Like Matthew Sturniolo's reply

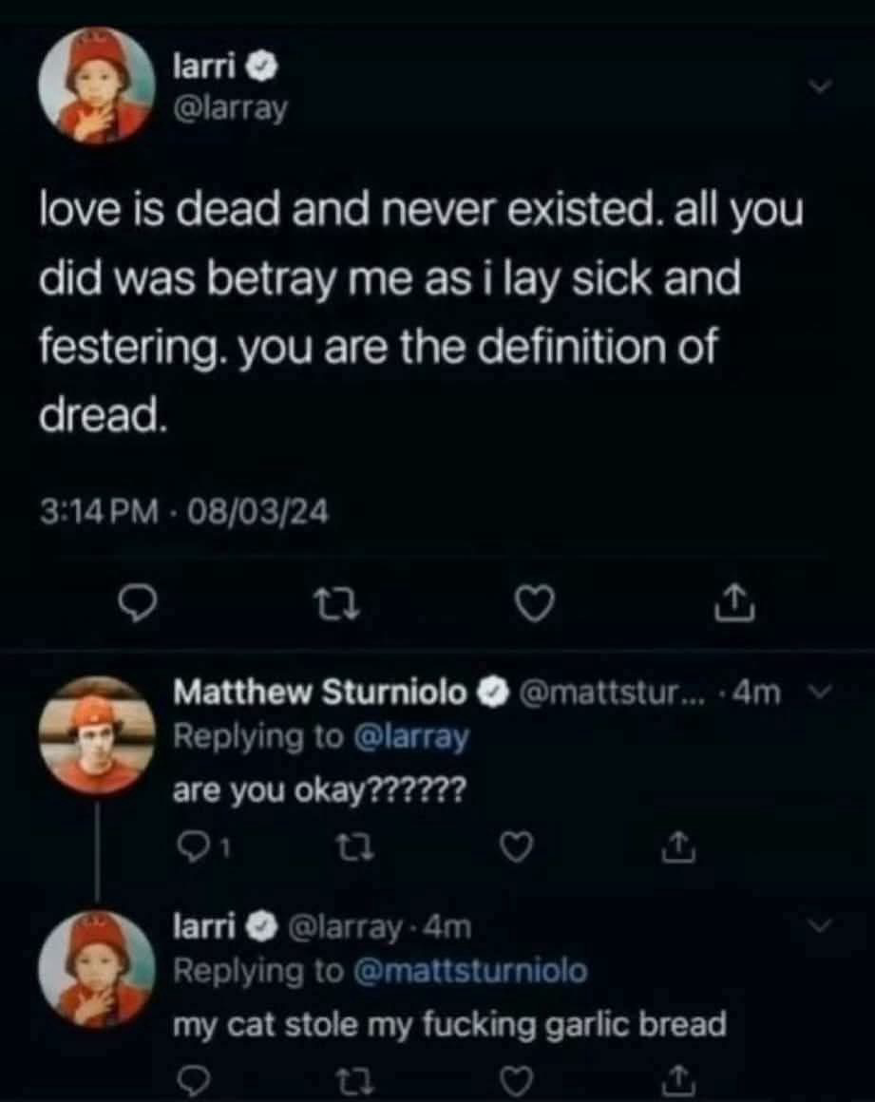pos(518,848)
